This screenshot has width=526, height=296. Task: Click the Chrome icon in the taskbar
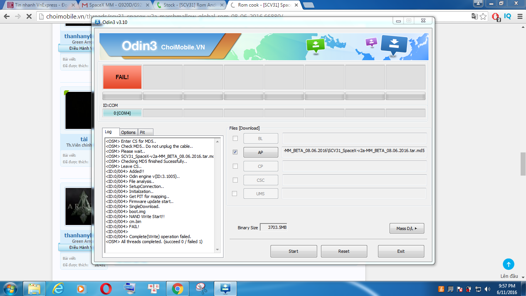178,289
